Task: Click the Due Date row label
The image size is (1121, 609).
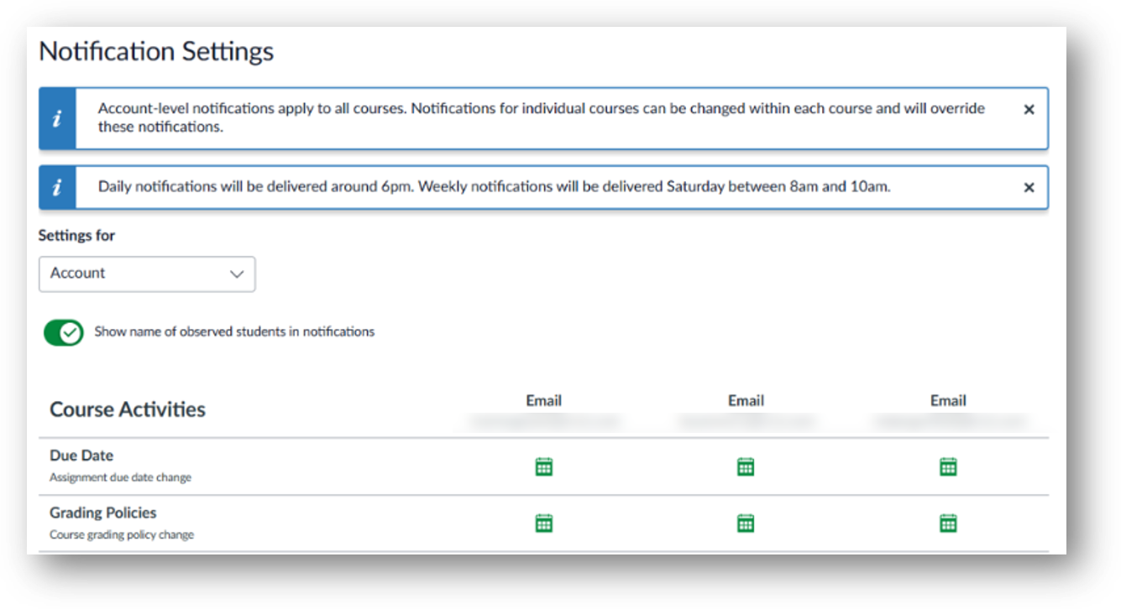Action: click(x=81, y=455)
